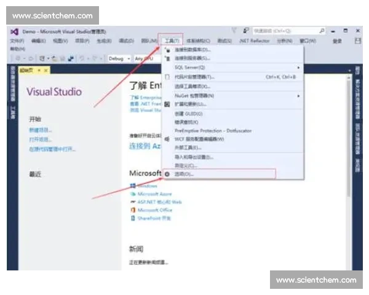Click the Extensions and Updates menu icon
The width and height of the screenshot is (369, 295).
[x=167, y=104]
